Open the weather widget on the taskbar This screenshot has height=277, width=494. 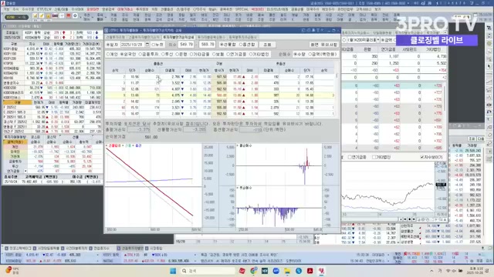tap(12, 270)
